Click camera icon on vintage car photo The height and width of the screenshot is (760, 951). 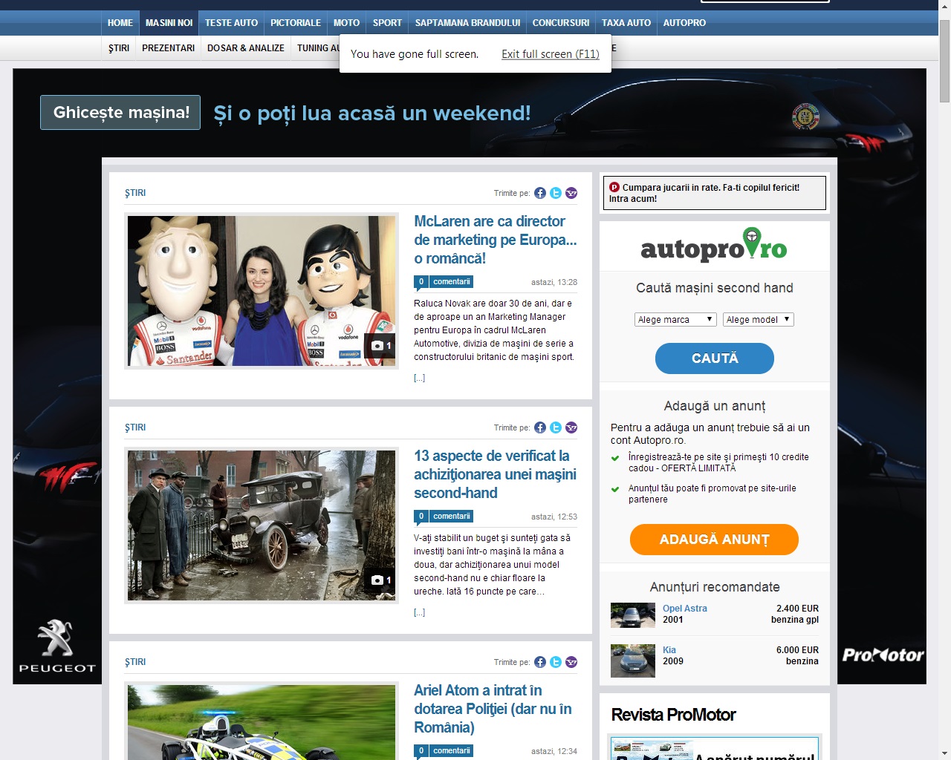pos(380,580)
